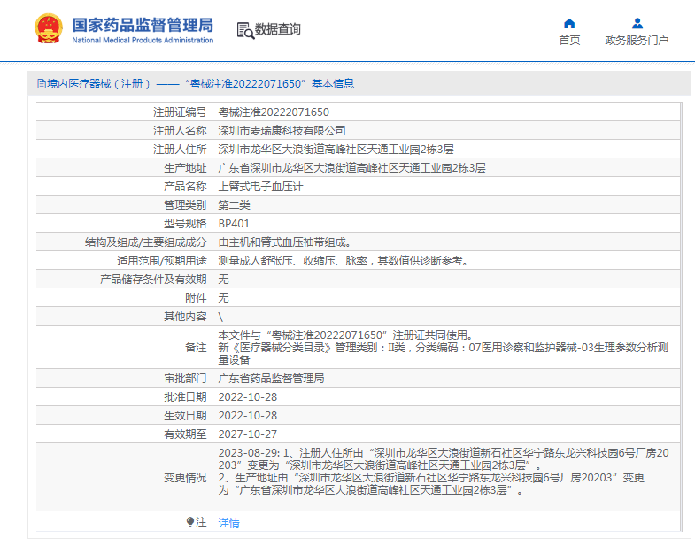This screenshot has width=695, height=546.
Task: Click the 审批部门 label
Action: coord(185,379)
